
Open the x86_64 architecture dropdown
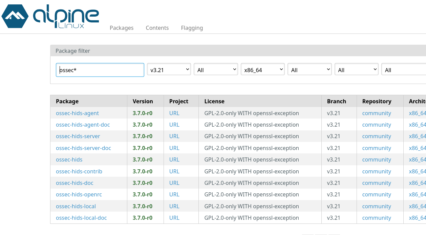point(262,70)
